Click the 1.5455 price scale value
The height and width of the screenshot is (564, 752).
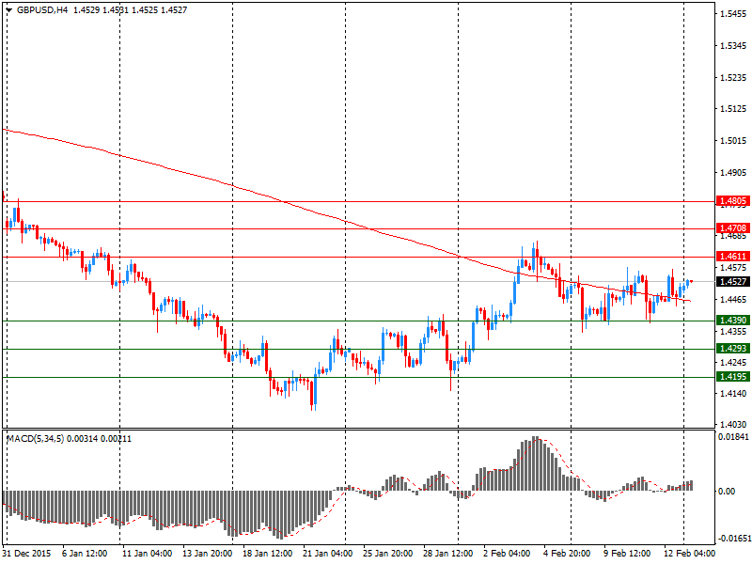734,14
